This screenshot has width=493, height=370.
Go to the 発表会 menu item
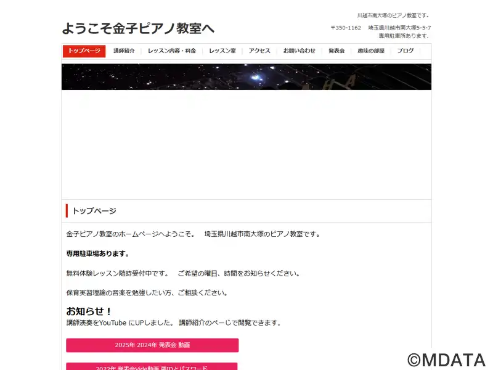pos(336,51)
